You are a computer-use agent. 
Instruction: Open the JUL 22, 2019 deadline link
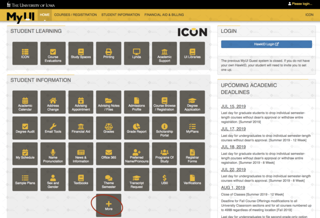click(233, 170)
